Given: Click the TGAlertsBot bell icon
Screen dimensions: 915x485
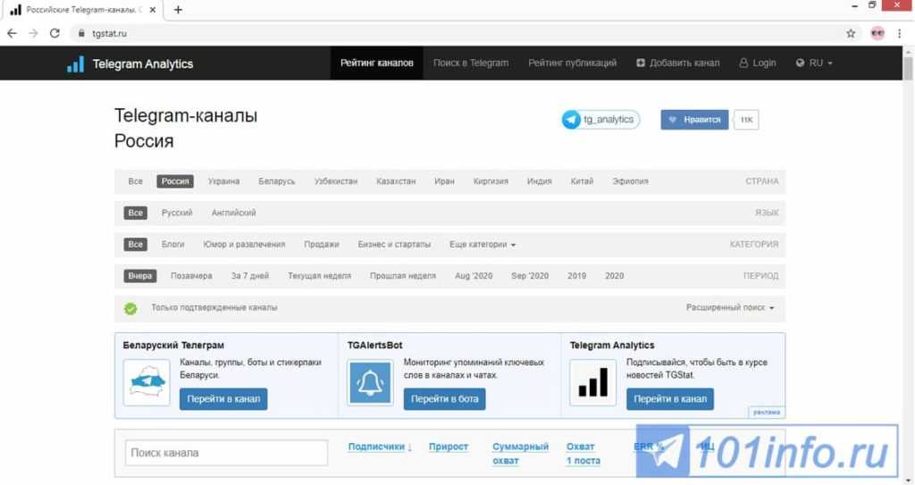Looking at the screenshot, I should 370,382.
